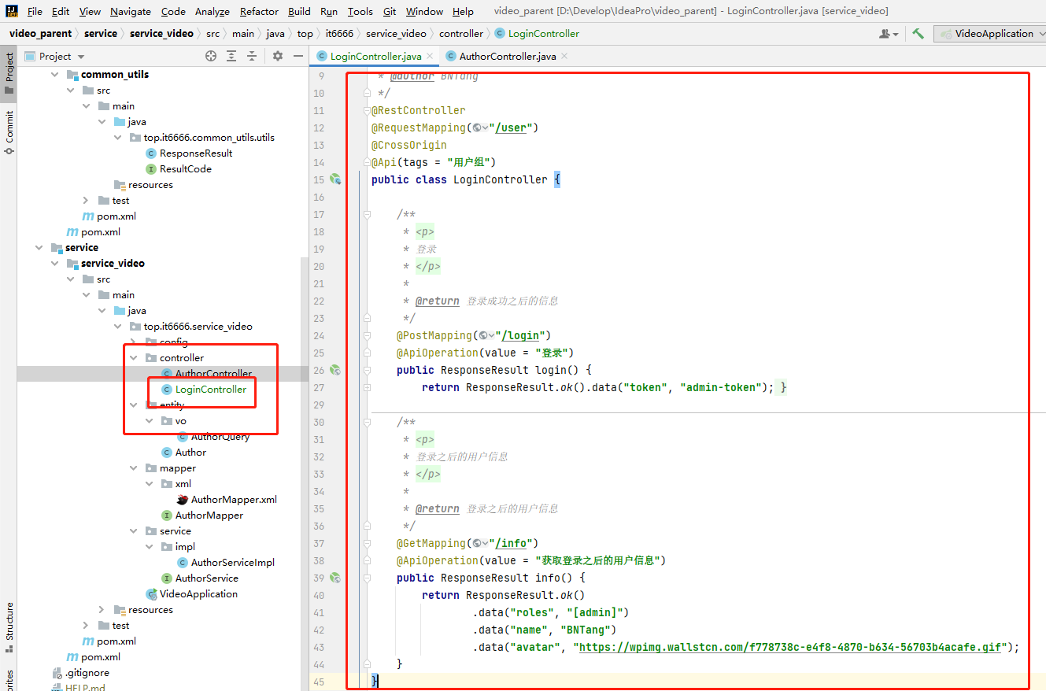The image size is (1046, 691).
Task: Click the Collapse All icon in Project panel
Action: coord(252,56)
